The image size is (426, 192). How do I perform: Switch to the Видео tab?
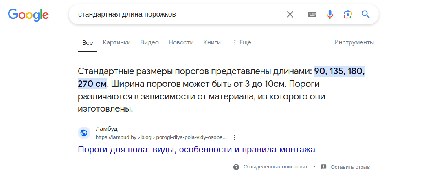[x=149, y=42]
